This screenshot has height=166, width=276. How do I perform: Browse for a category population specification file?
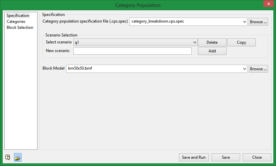click(258, 22)
